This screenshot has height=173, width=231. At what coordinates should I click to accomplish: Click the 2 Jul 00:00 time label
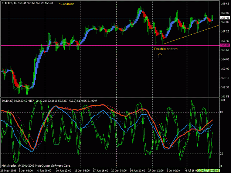pos(173,171)
